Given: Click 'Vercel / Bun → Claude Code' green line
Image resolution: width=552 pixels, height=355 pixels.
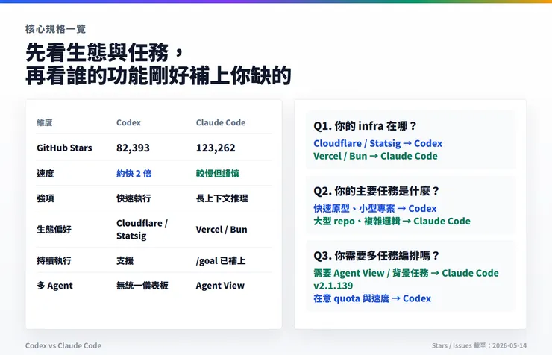Looking at the screenshot, I should [x=376, y=156].
